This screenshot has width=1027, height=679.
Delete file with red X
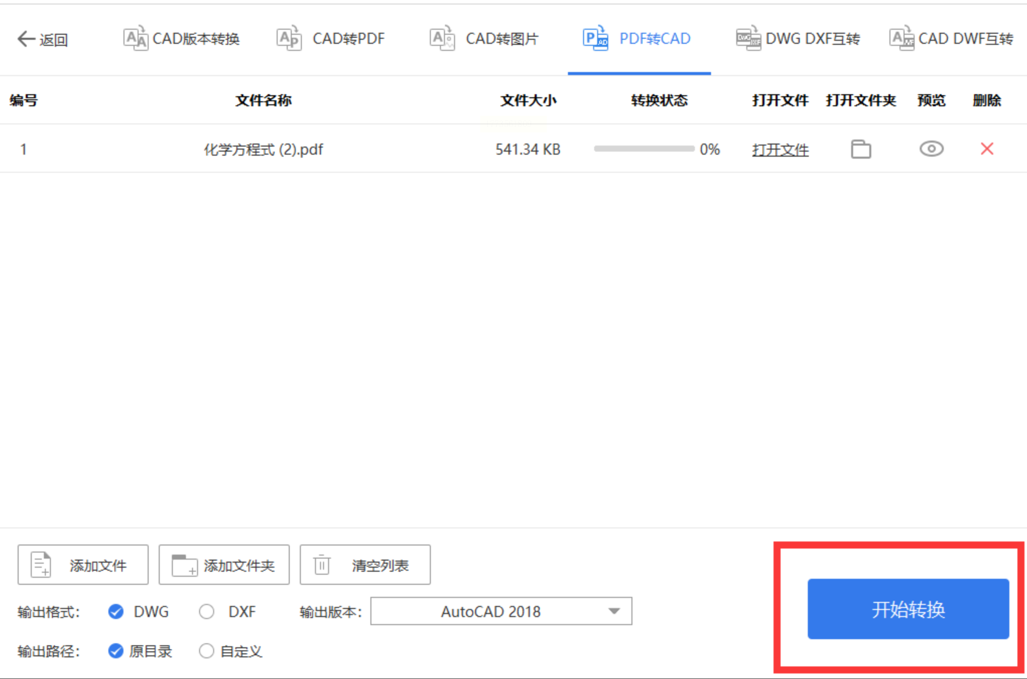(x=987, y=149)
